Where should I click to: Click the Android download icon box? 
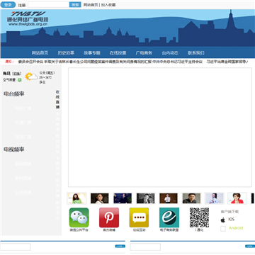[x=223, y=229]
